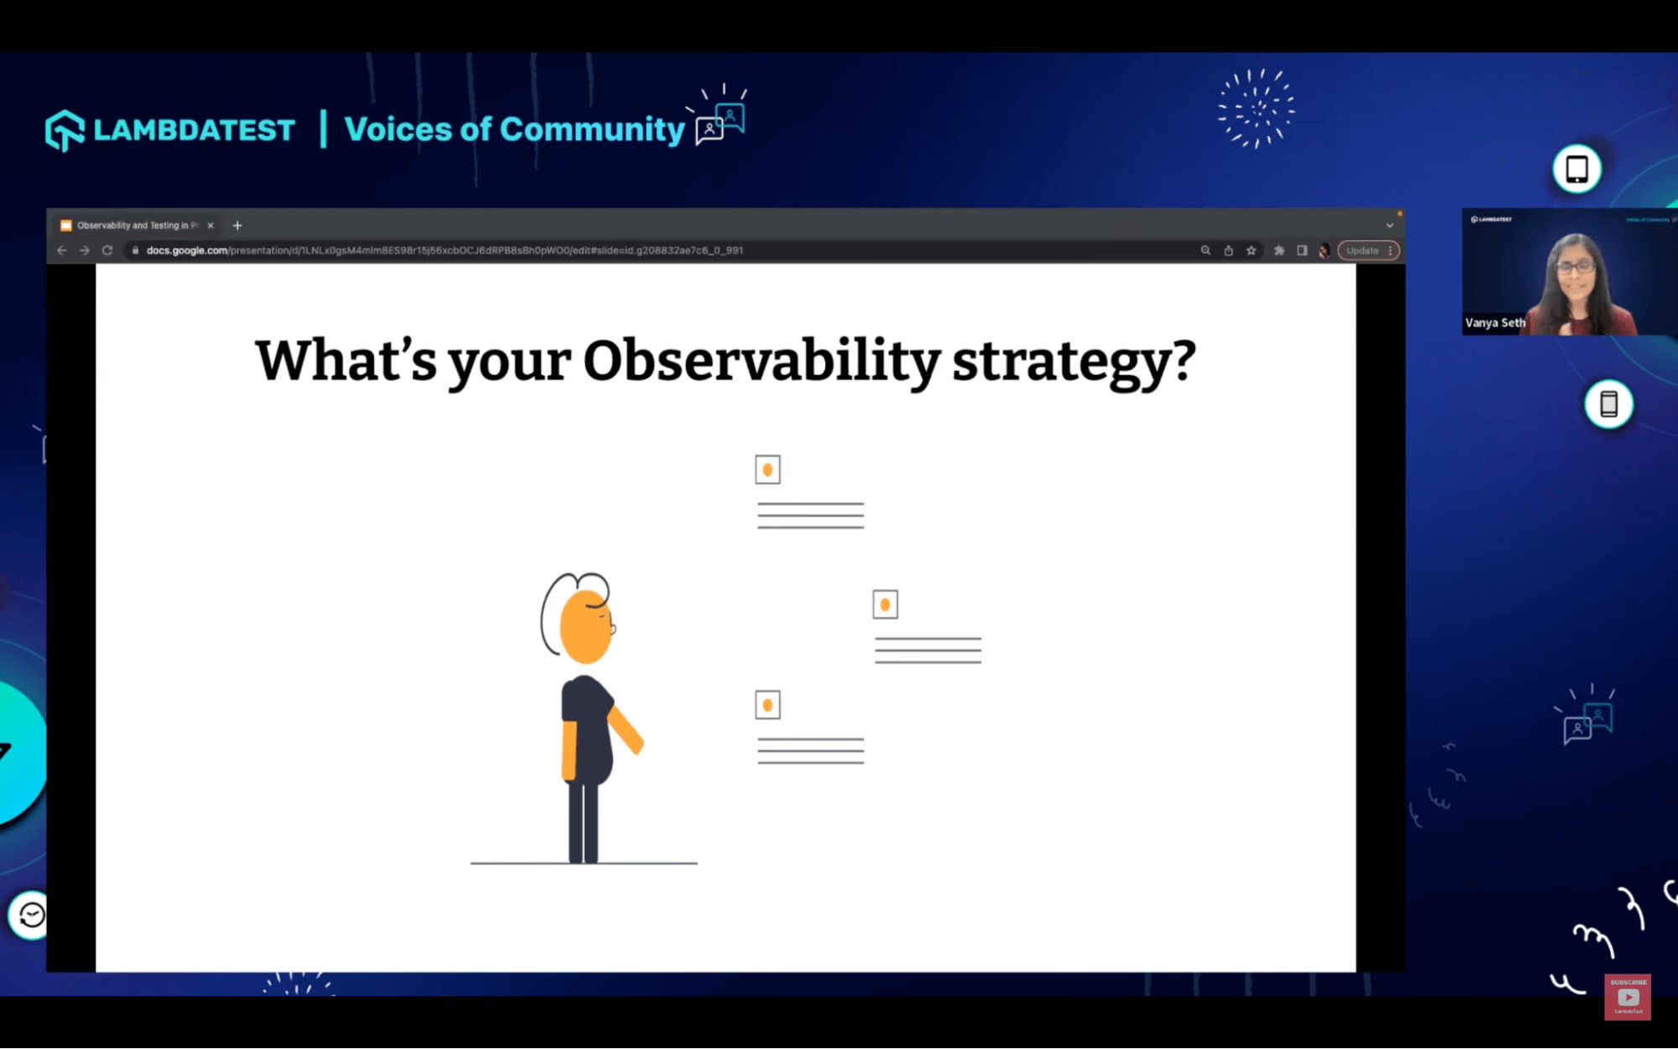The image size is (1678, 1049).
Task: Click the browser back navigation arrow
Action: (64, 250)
